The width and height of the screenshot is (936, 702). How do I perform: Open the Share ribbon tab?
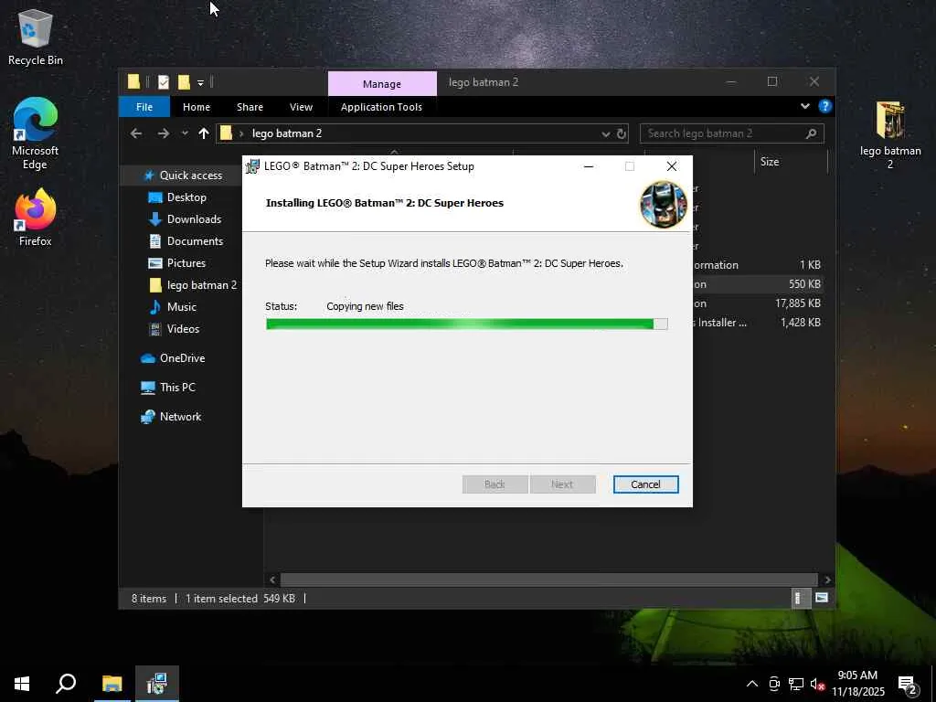(250, 107)
